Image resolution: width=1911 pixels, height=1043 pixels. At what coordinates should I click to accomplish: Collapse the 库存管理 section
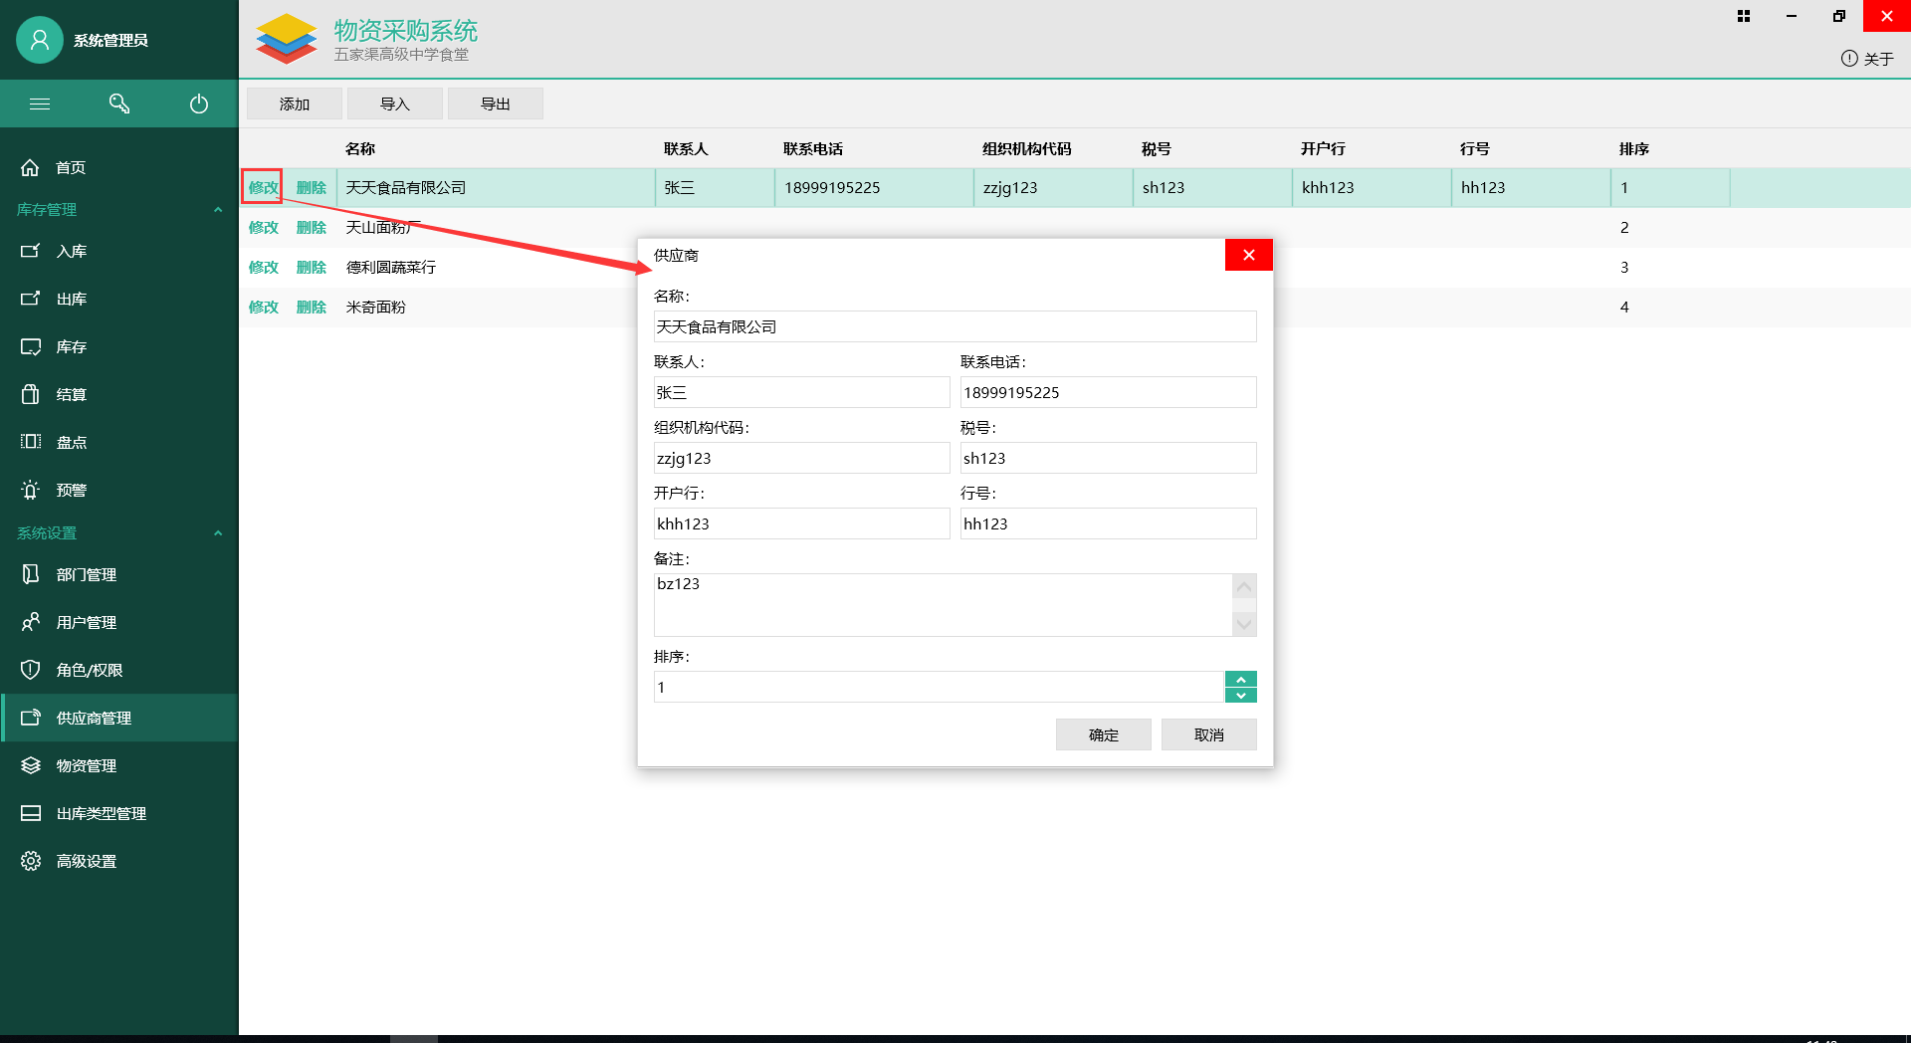(x=218, y=209)
